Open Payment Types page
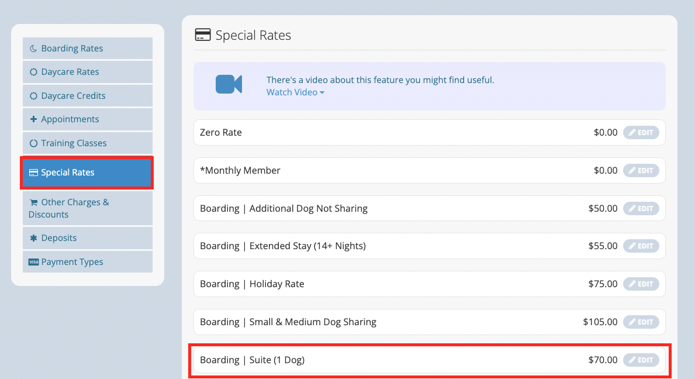 click(87, 262)
